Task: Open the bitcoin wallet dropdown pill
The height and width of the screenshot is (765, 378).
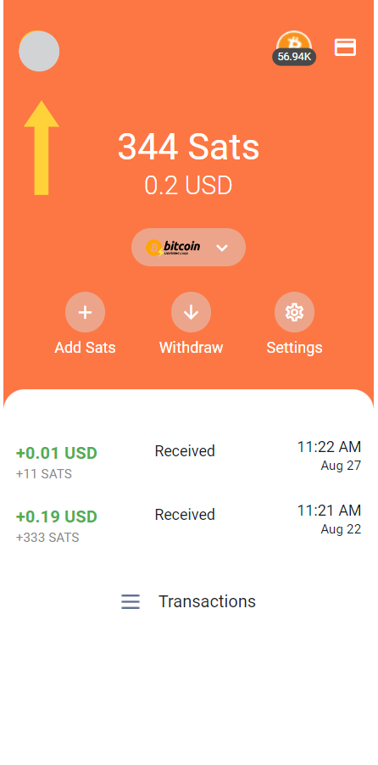Action: click(188, 248)
